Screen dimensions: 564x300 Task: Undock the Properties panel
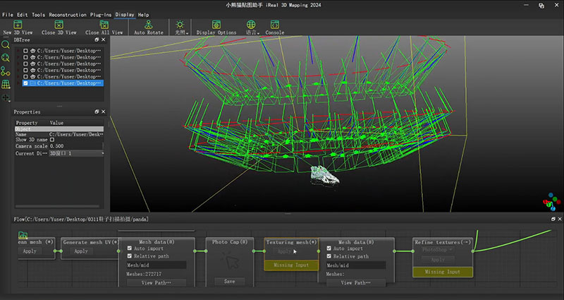pyautogui.click(x=97, y=112)
